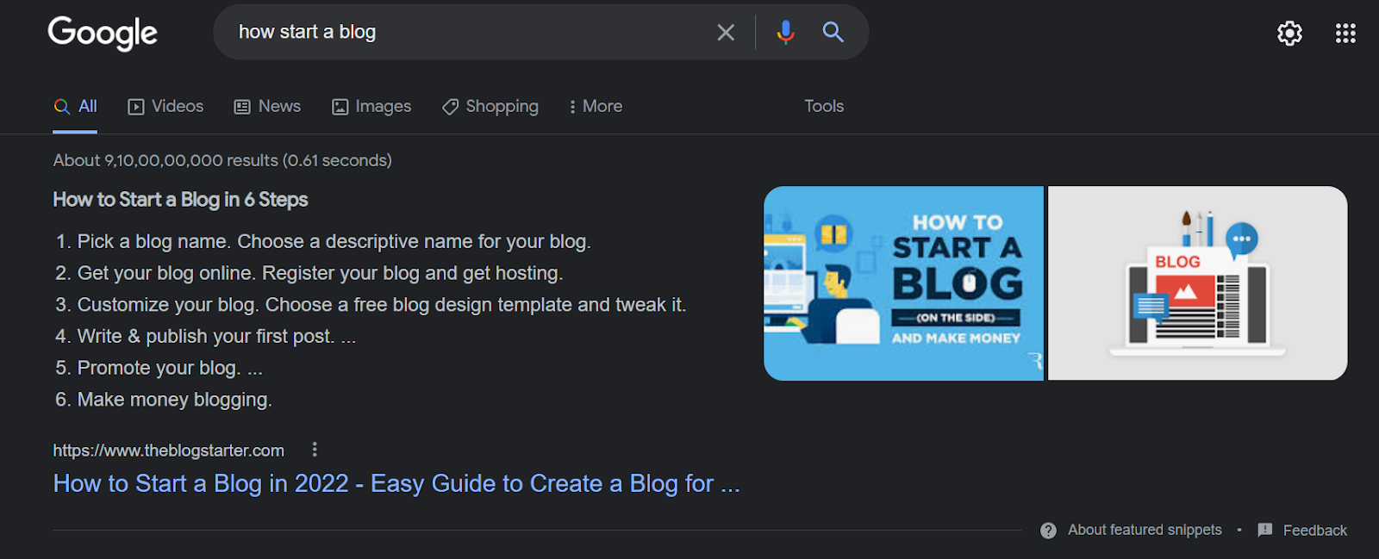
Task: Open the gray laptop blog illustration thumbnail
Action: [1198, 283]
